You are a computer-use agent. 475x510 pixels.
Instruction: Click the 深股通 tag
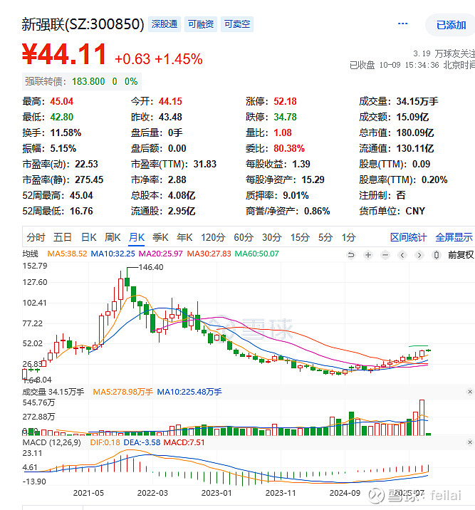click(165, 24)
